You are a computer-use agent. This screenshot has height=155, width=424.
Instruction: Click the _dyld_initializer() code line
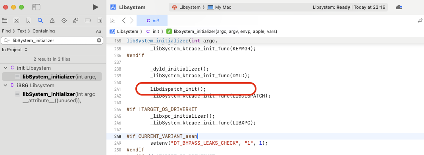(x=179, y=69)
